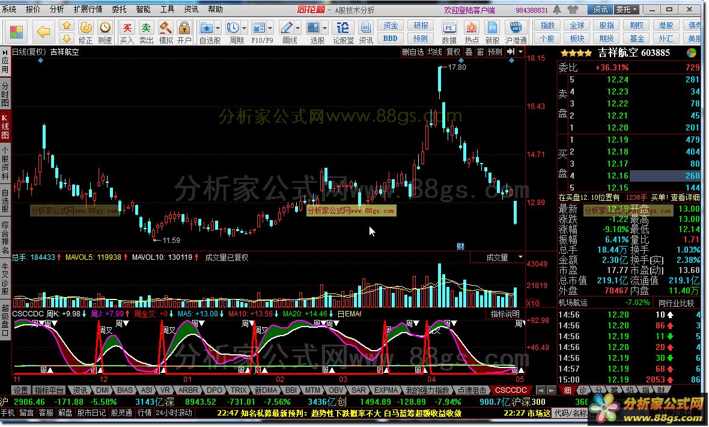Open the chart options dropdown arrow

point(520,52)
